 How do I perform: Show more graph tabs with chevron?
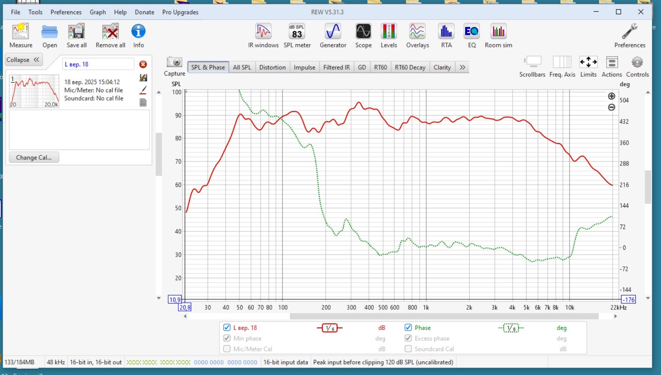coord(462,67)
